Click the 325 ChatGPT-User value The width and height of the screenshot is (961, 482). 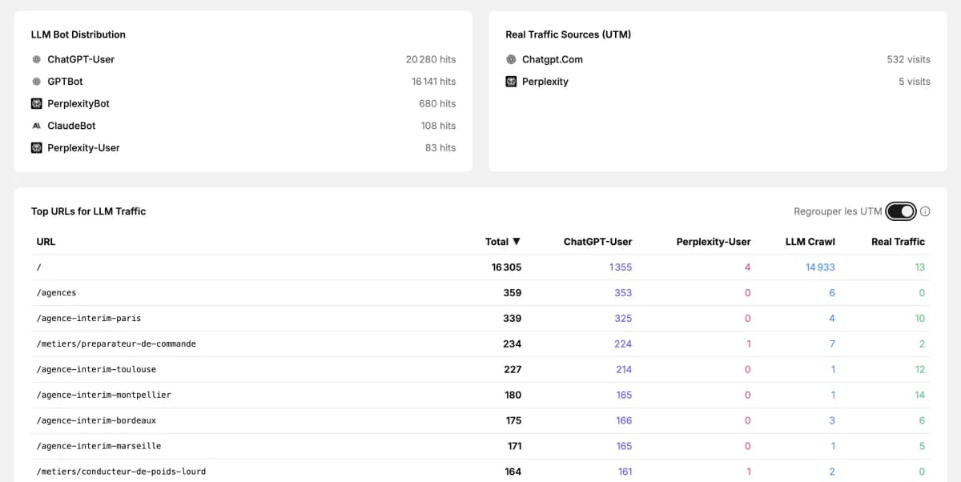(623, 319)
